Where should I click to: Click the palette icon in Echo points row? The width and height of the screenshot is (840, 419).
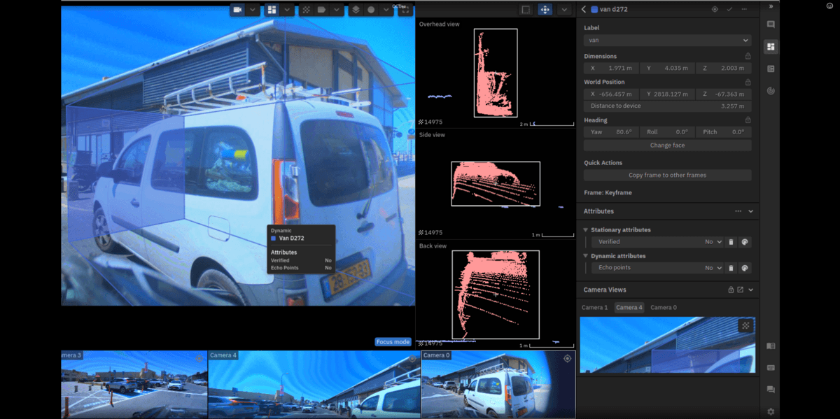pyautogui.click(x=745, y=268)
